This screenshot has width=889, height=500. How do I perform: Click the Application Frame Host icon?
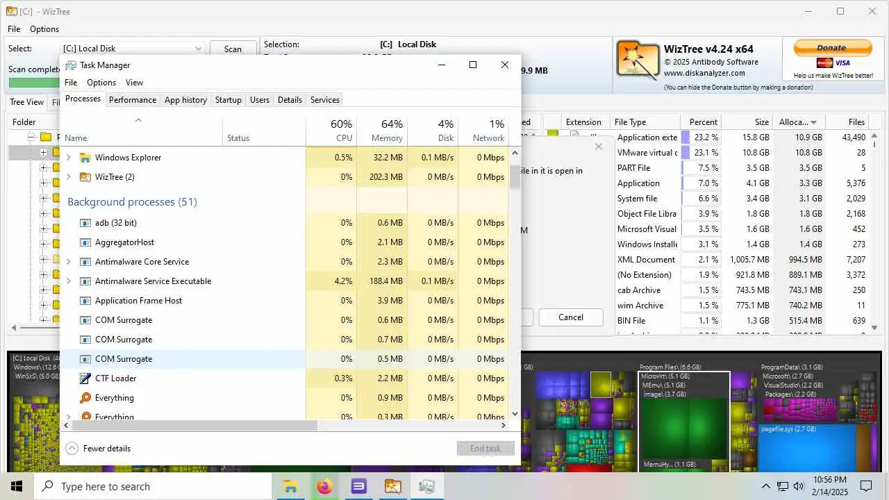click(85, 301)
